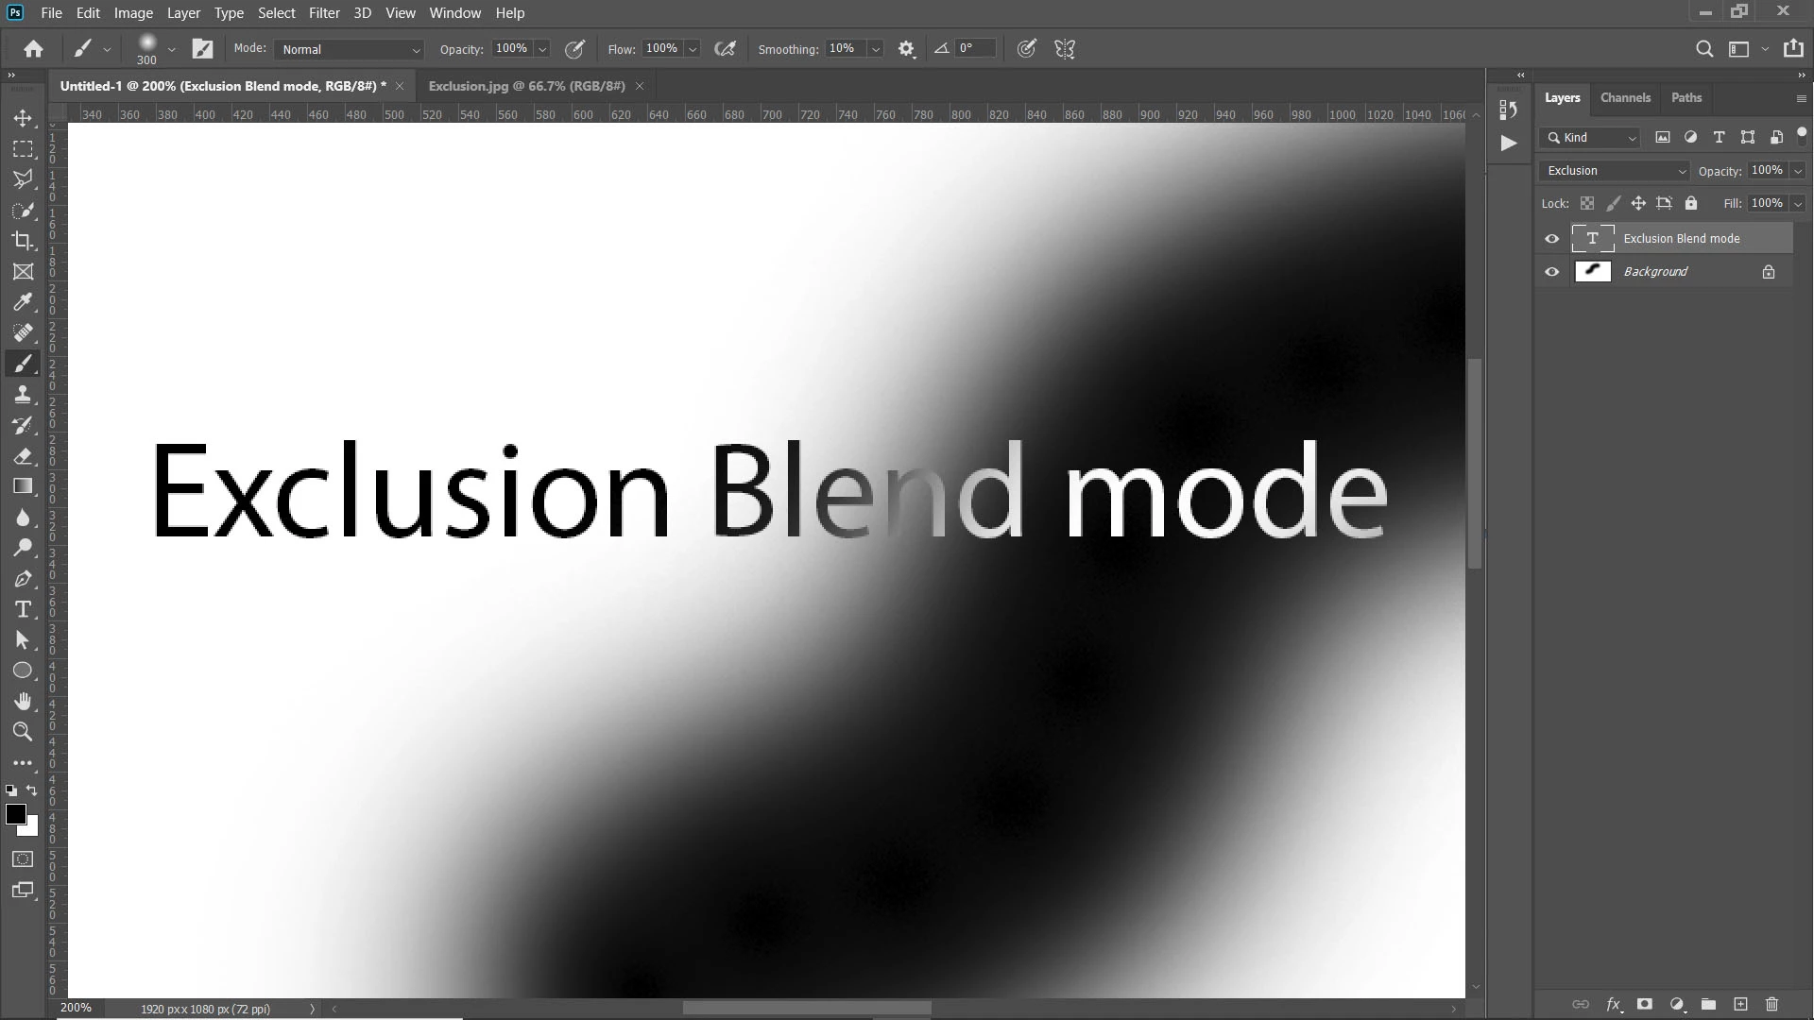Open the Exclusion blend mode dropdown
This screenshot has height=1020, width=1814.
click(x=1614, y=171)
